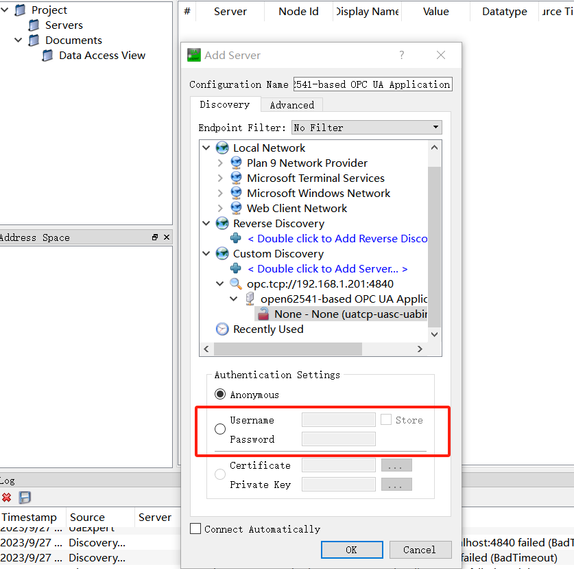Collapse the open62541-based OPC UA Application node

click(x=234, y=299)
